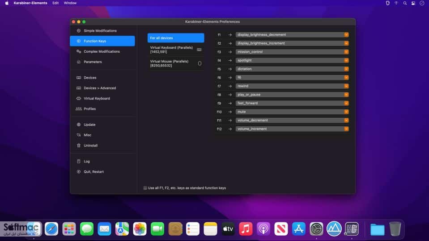429x241 pixels.
Task: Click the Update globe icon
Action: point(79,125)
